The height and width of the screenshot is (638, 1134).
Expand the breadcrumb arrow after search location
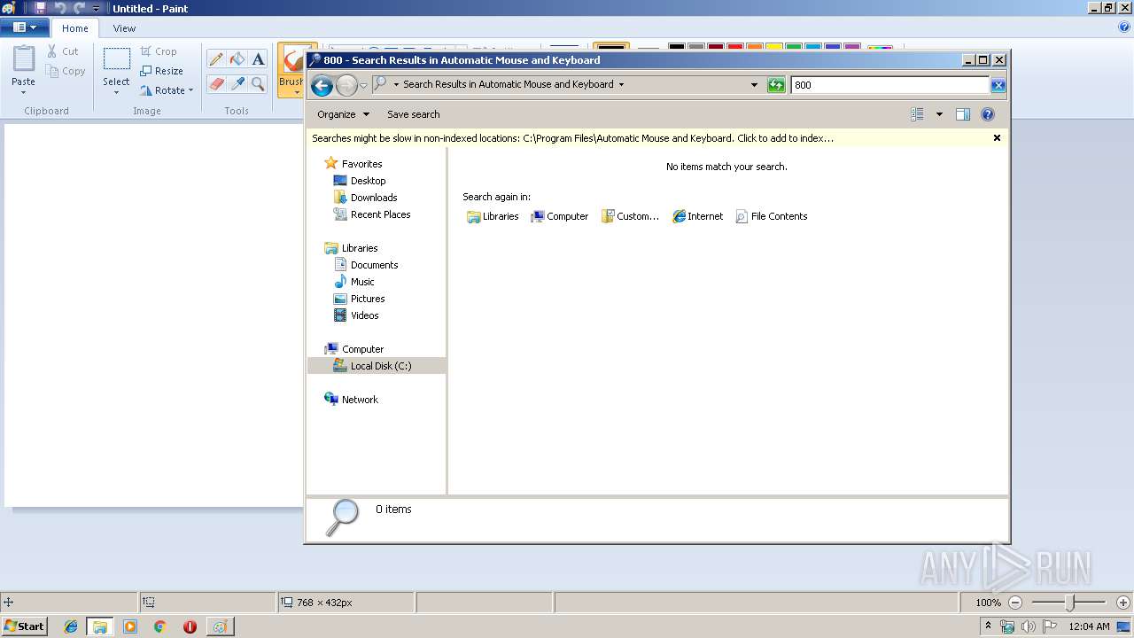tap(621, 85)
